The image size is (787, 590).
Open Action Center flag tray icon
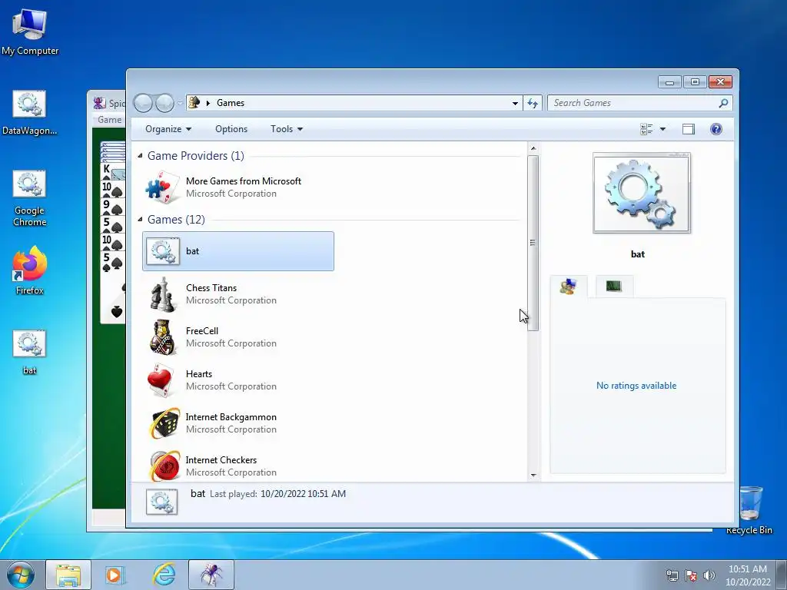click(691, 575)
